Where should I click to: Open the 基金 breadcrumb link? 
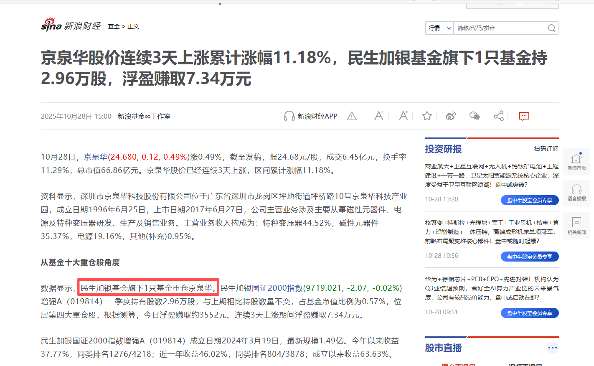pyautogui.click(x=114, y=26)
